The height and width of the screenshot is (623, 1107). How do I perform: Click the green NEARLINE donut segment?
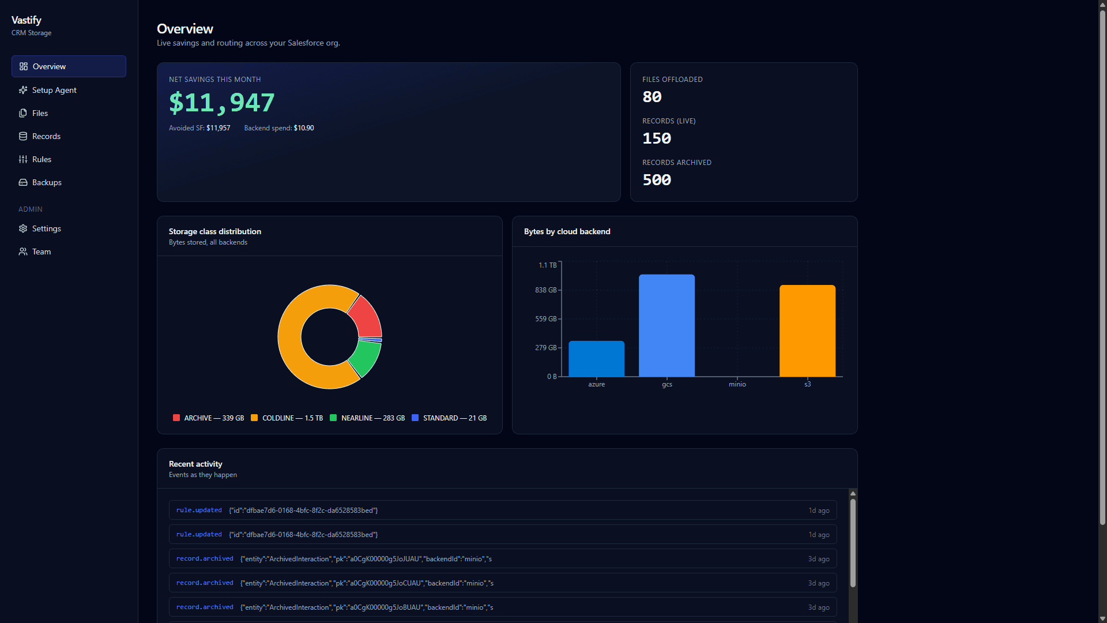[x=365, y=358]
